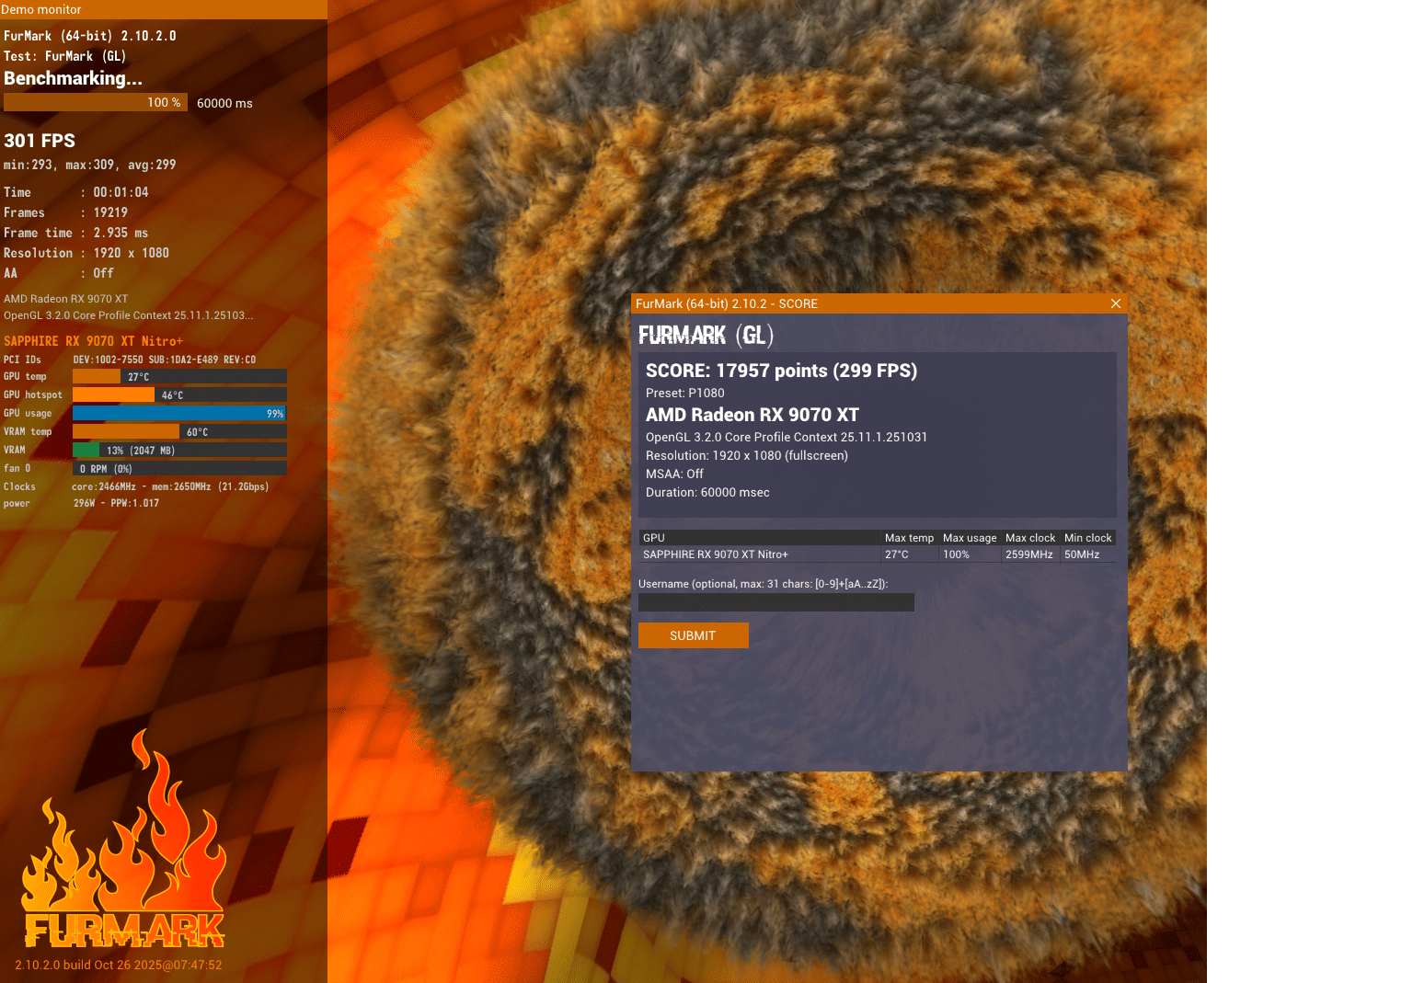Click the 'Benchmarking...' status text
The image size is (1413, 983).
pyautogui.click(x=73, y=78)
